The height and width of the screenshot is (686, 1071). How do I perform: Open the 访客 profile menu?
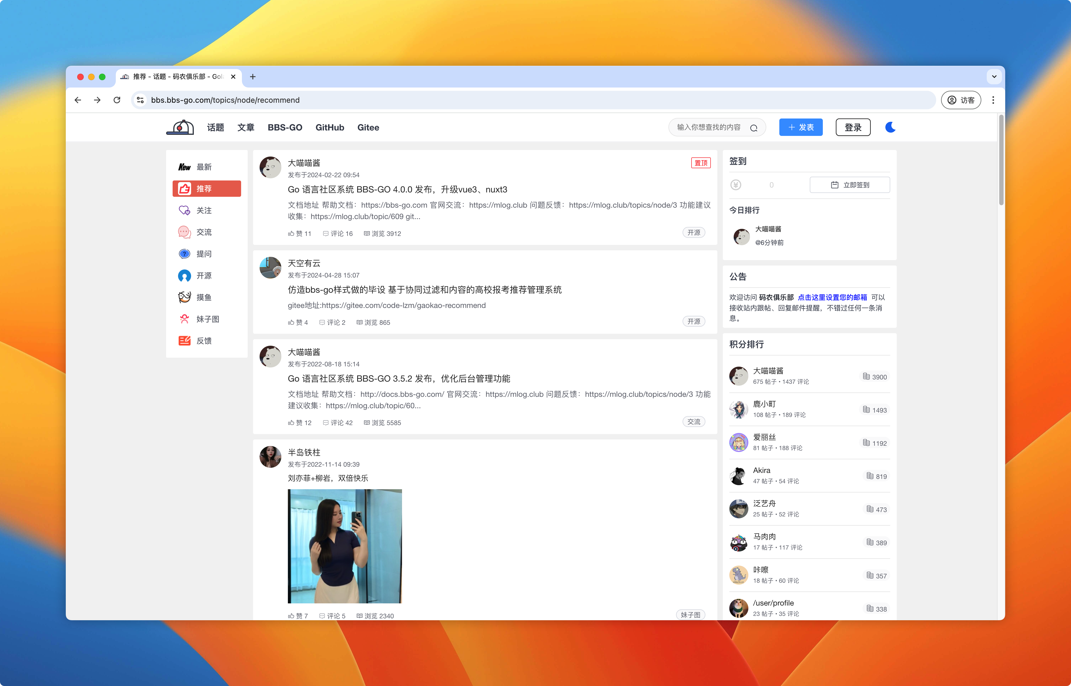[x=961, y=100]
